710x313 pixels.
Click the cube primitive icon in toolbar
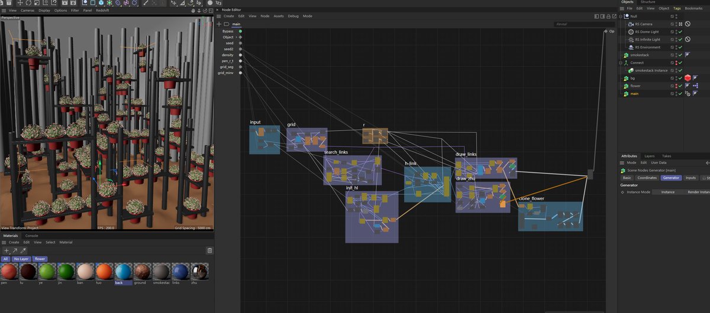101,3
